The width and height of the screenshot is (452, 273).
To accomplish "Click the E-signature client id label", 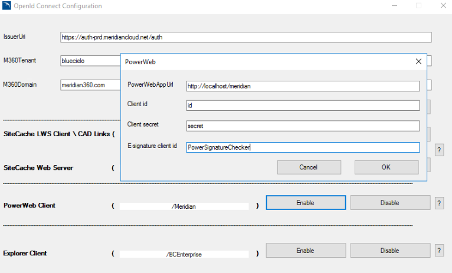I will (x=152, y=146).
